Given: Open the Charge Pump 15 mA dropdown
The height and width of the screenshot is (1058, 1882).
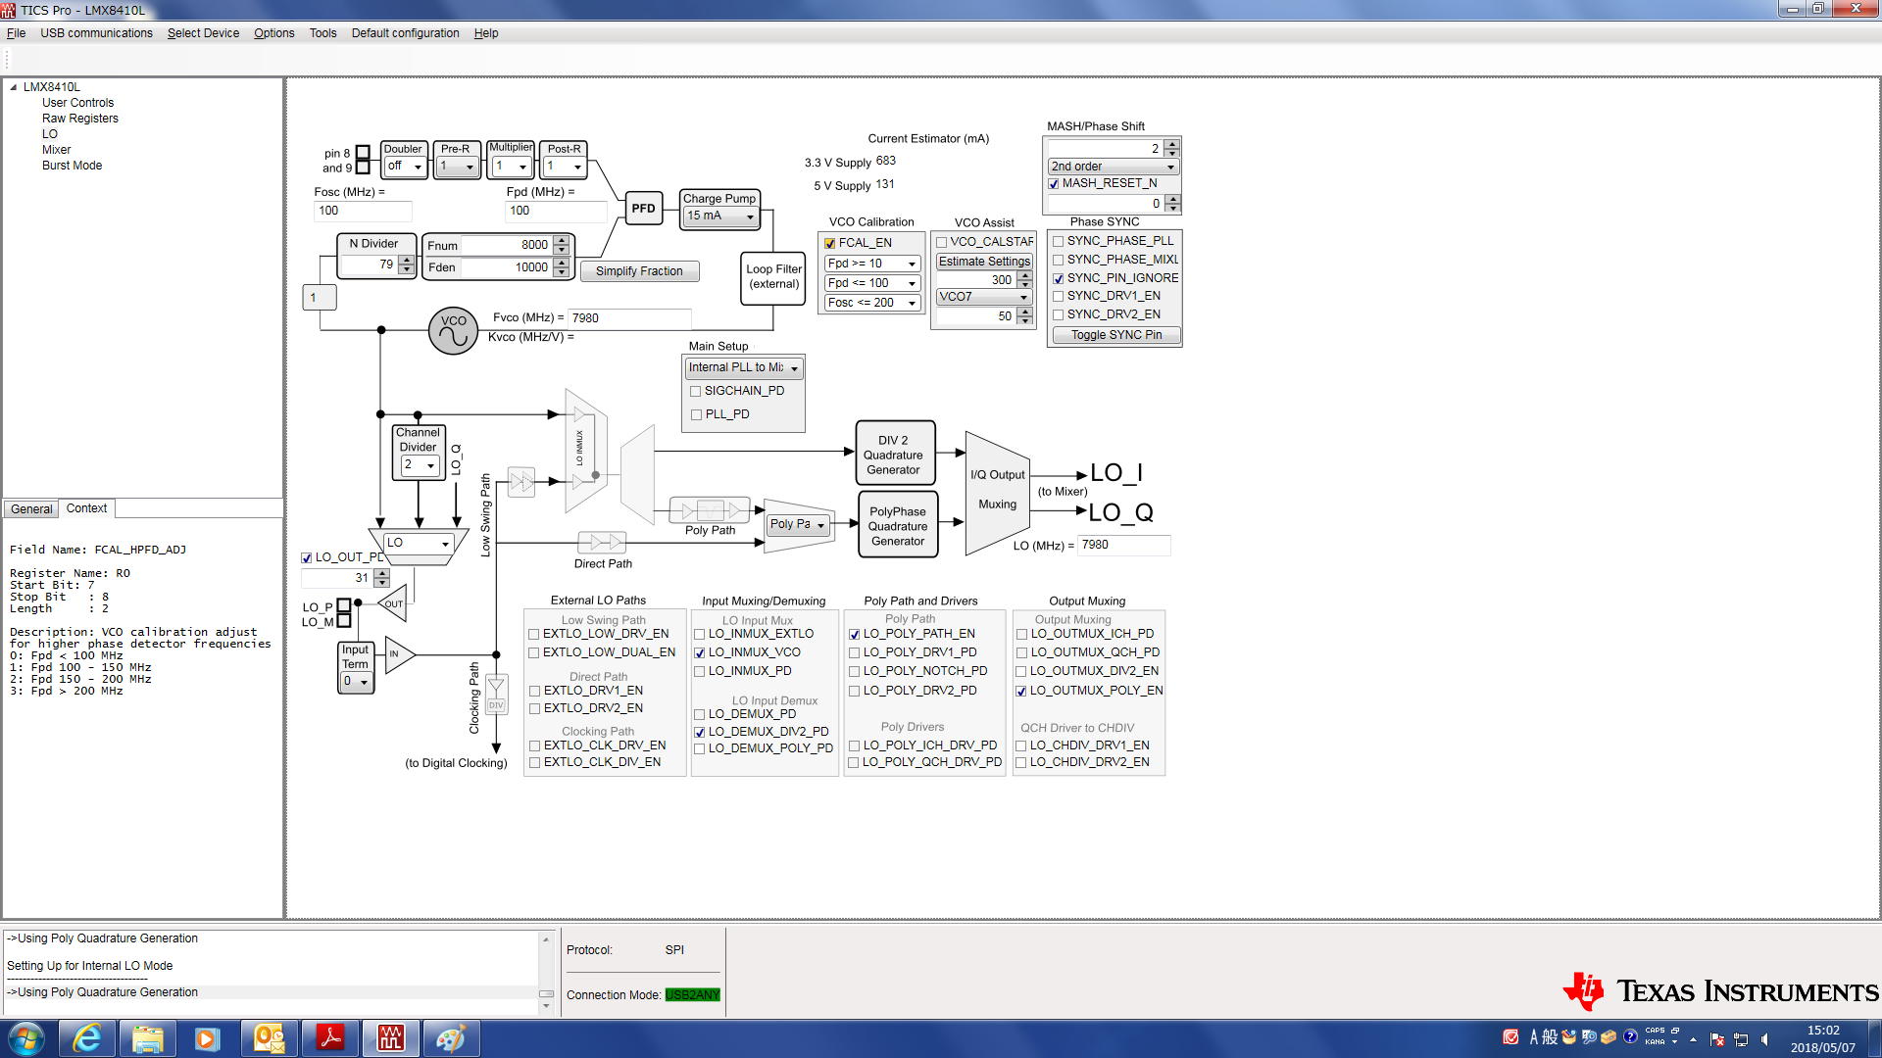Looking at the screenshot, I should [719, 216].
